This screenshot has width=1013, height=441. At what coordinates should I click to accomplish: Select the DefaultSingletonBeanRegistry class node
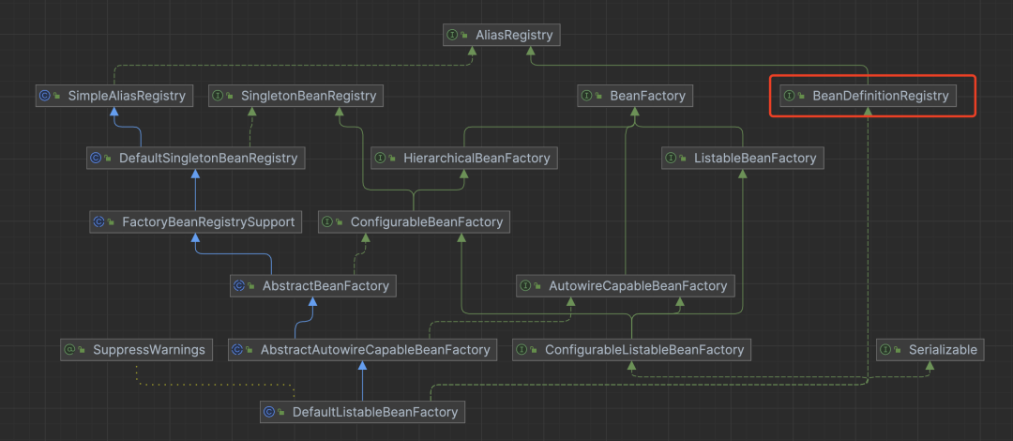195,159
